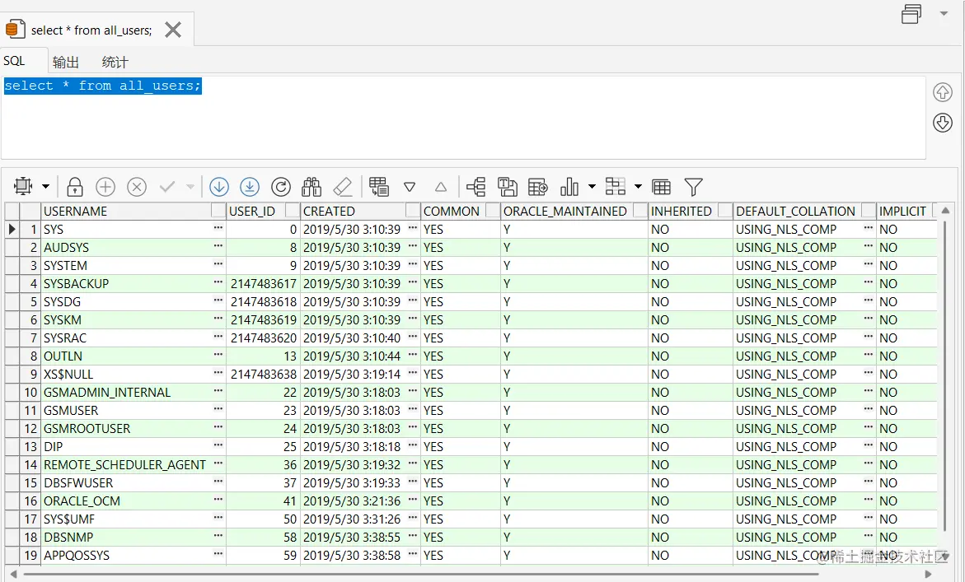Screen dimensions: 965x582
Task: Click the horizontal scrollbar left arrow of grid
Action: 13,574
